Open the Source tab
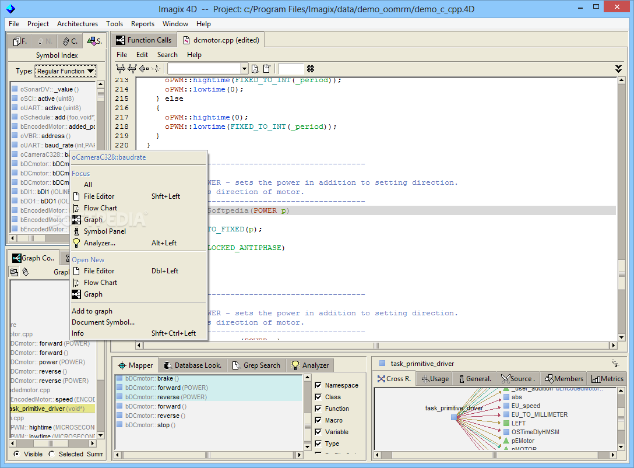 518,379
